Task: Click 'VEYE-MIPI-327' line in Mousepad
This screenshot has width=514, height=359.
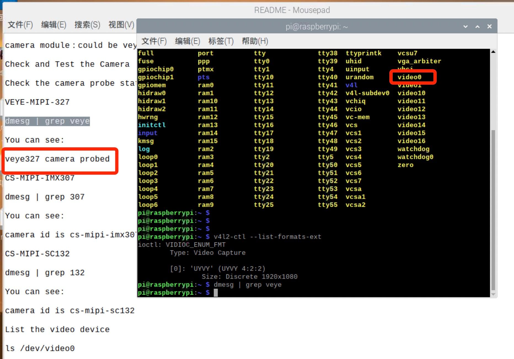Action: 37,102
